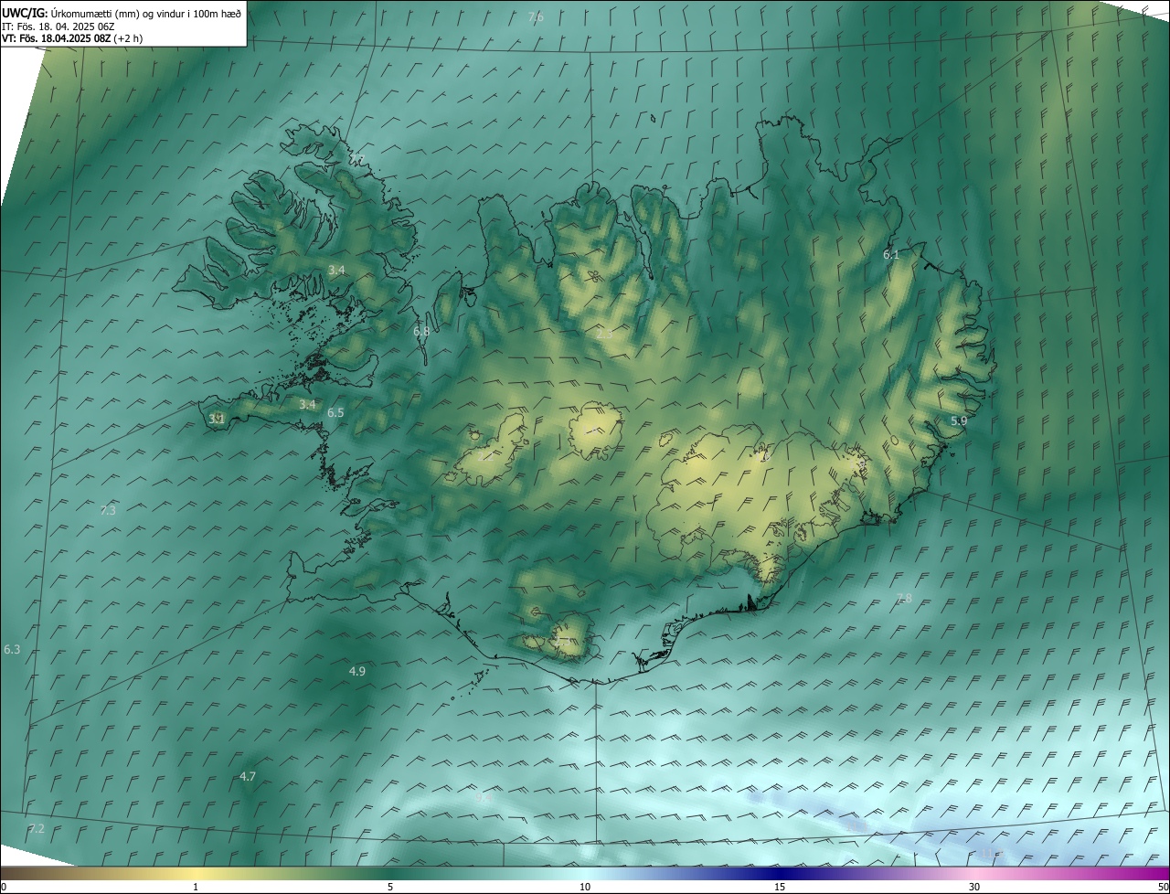Click the 5.9 value off the east coast

tap(959, 420)
